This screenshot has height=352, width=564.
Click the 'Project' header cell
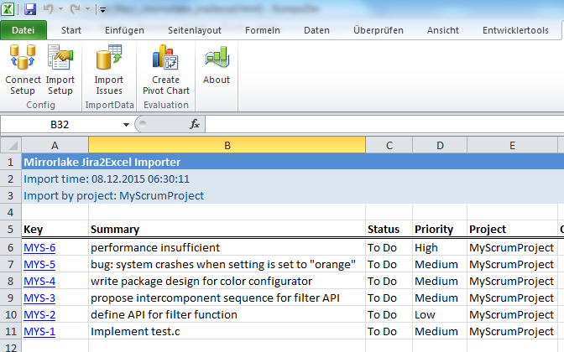512,229
